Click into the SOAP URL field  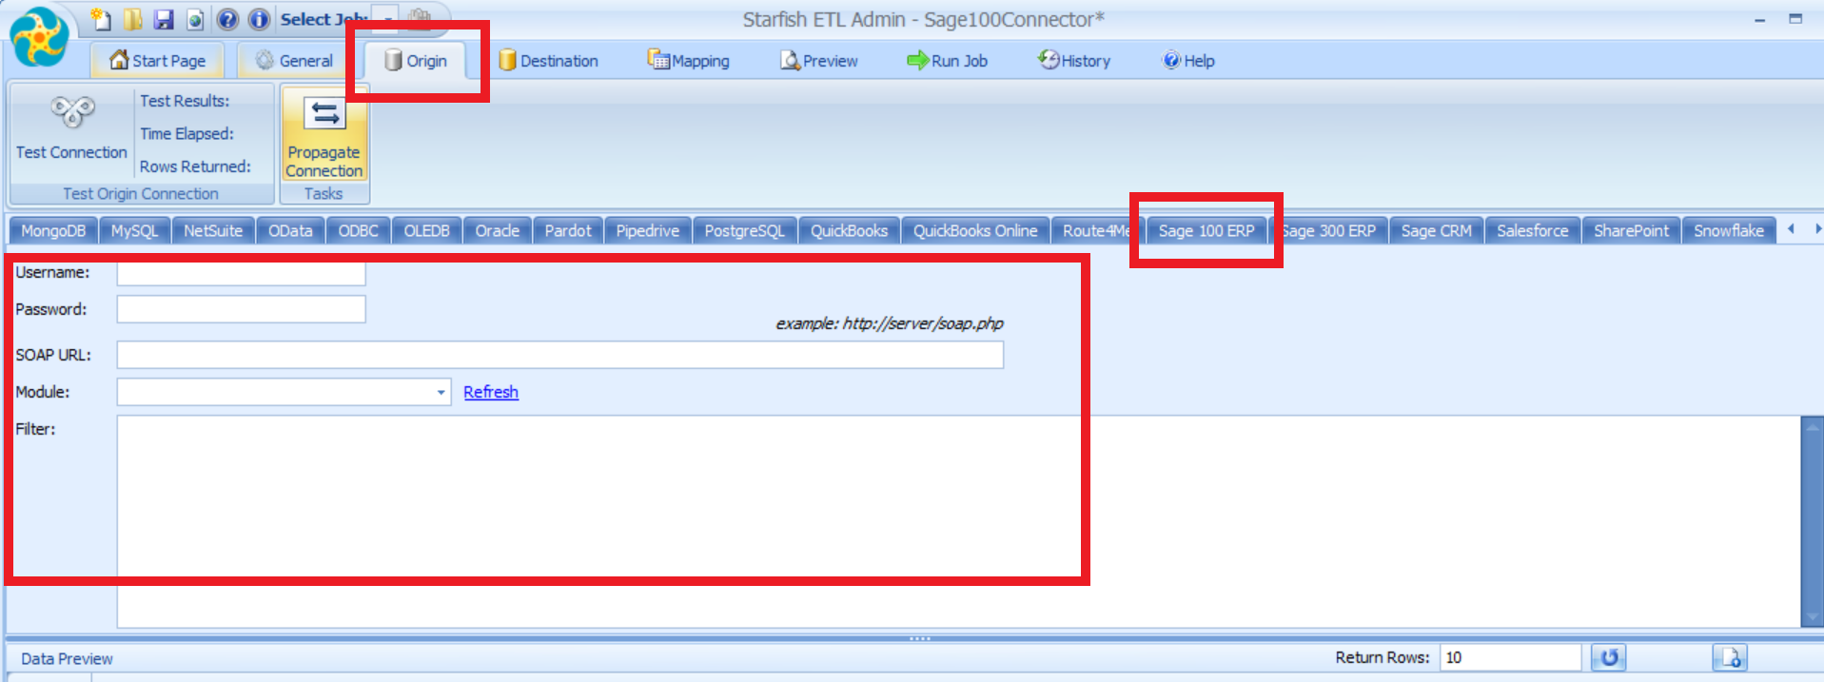[560, 355]
